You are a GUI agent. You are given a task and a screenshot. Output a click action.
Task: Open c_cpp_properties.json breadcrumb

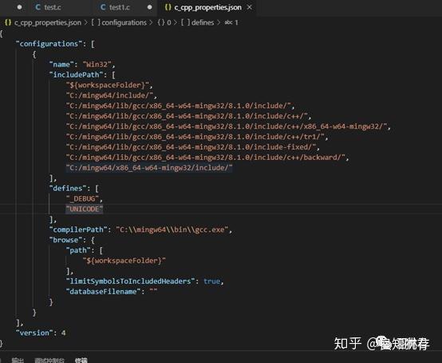click(x=48, y=22)
